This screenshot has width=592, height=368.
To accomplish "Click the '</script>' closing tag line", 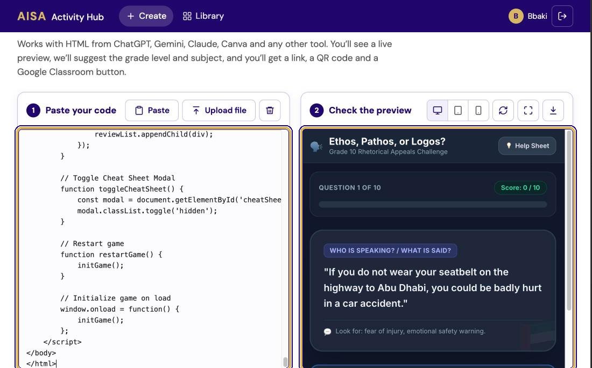I will (x=62, y=342).
